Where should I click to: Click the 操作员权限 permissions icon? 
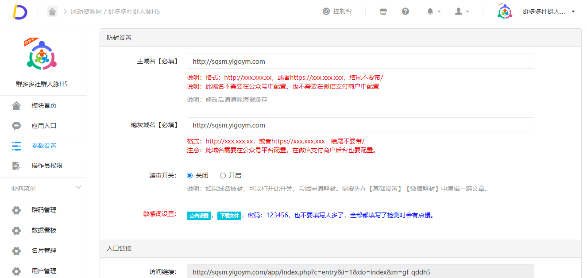[16, 166]
